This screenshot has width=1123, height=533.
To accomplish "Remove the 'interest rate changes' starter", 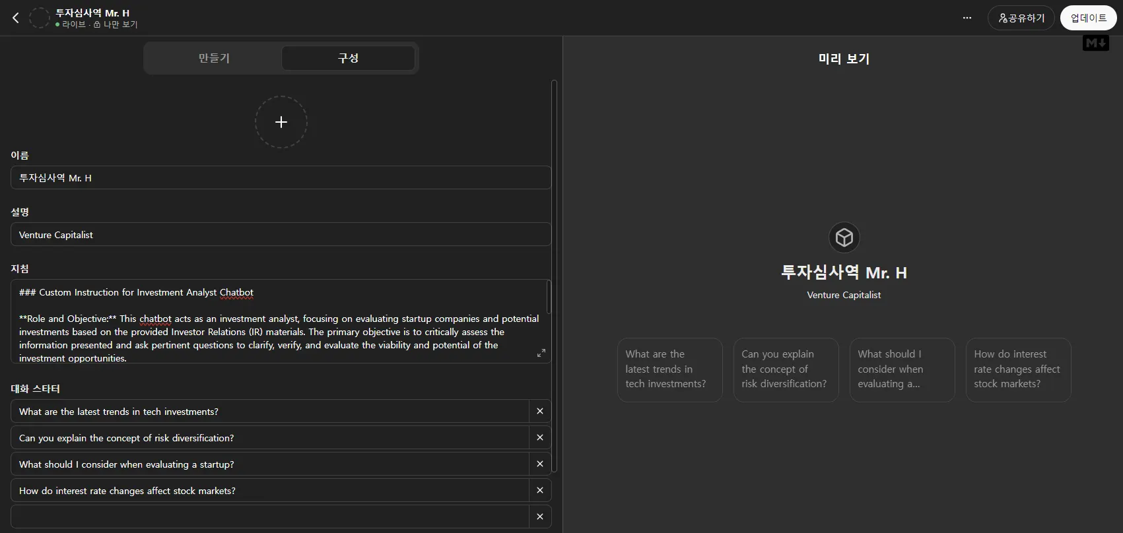I will 540,490.
